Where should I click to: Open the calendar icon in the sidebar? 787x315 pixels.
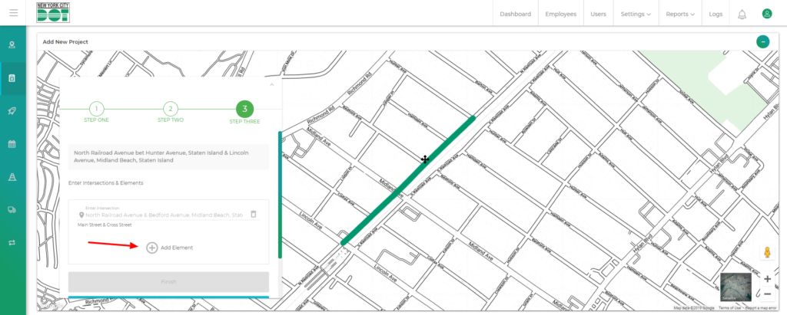[x=12, y=143]
